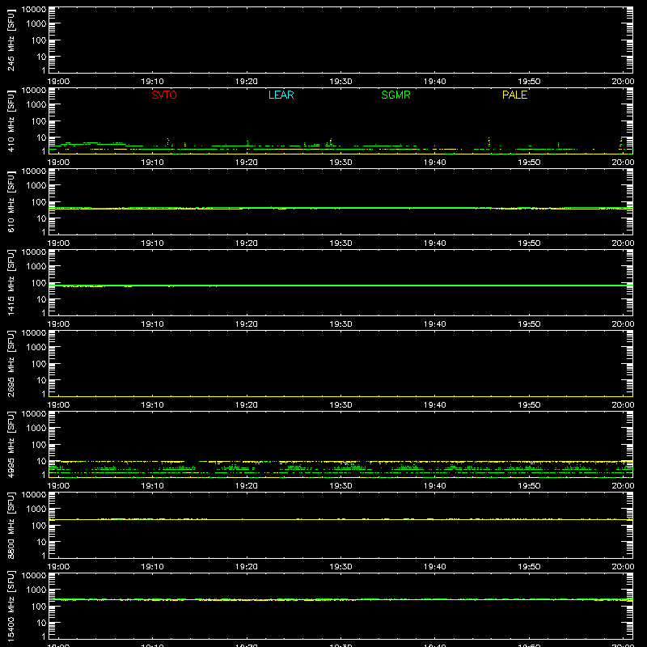Click the 1000 tick on 15400 MHz axis
Viewport: 647px width, 647px height.
[36, 590]
